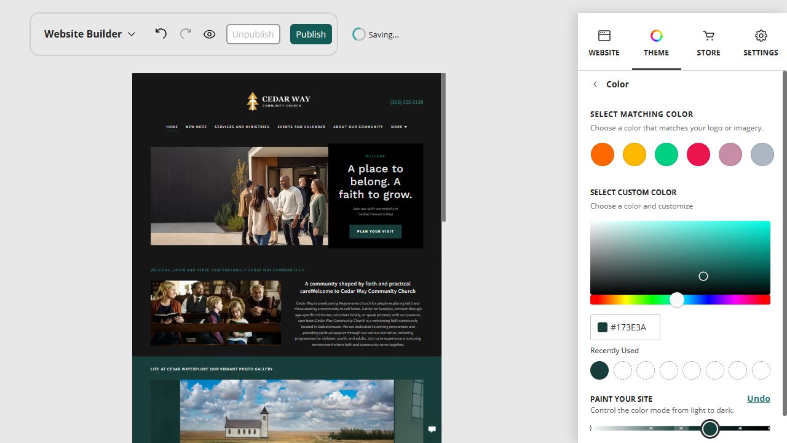Toggle the preview eye icon

click(x=210, y=34)
